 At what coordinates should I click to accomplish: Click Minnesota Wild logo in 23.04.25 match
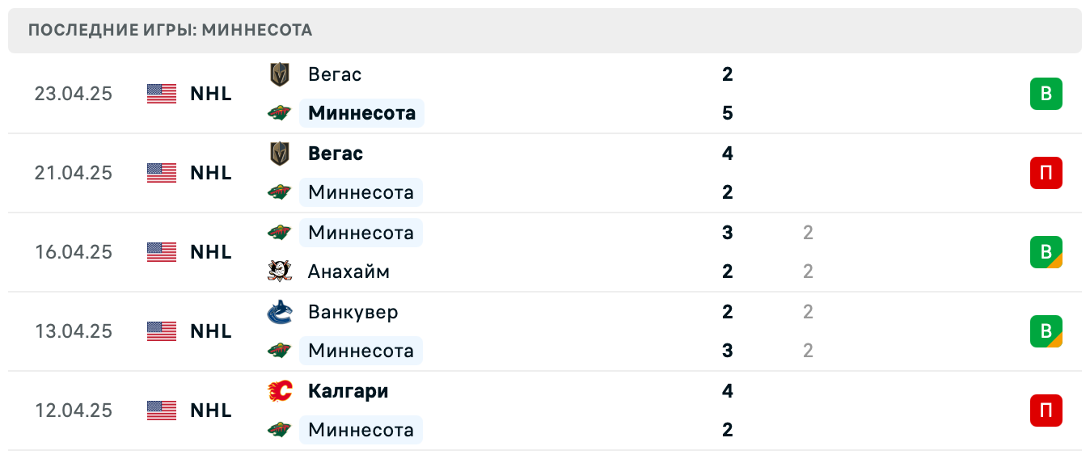coord(279,113)
